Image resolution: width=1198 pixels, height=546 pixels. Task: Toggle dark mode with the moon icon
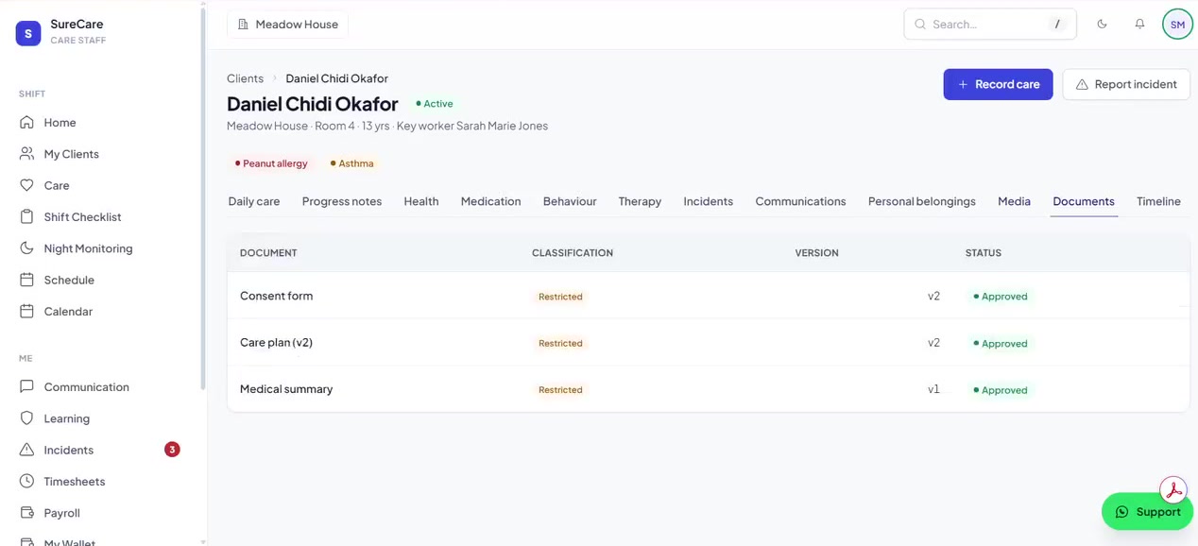[x=1102, y=25]
